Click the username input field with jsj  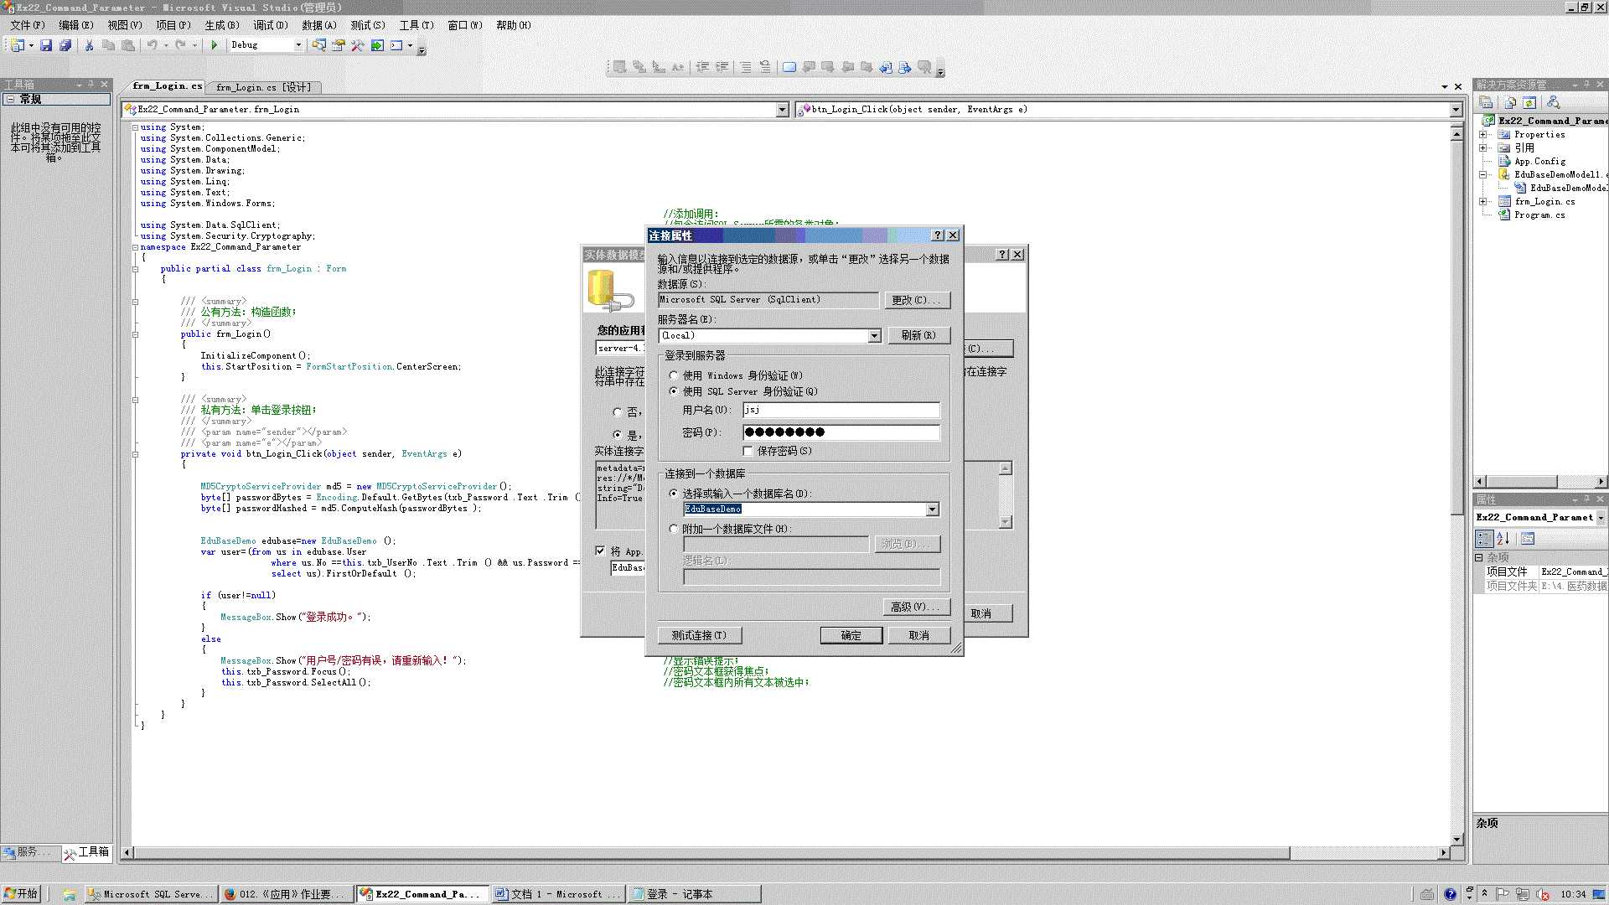point(841,410)
